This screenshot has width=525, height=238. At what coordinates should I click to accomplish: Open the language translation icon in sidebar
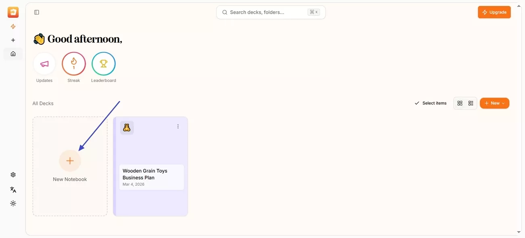(x=13, y=189)
